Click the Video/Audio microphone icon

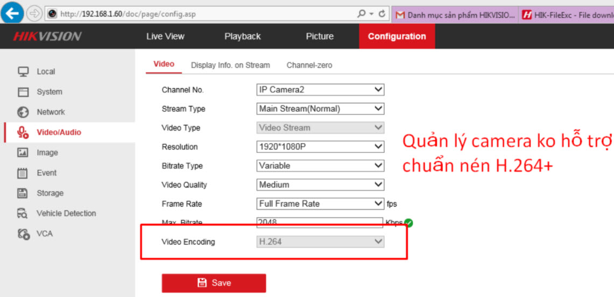23,133
